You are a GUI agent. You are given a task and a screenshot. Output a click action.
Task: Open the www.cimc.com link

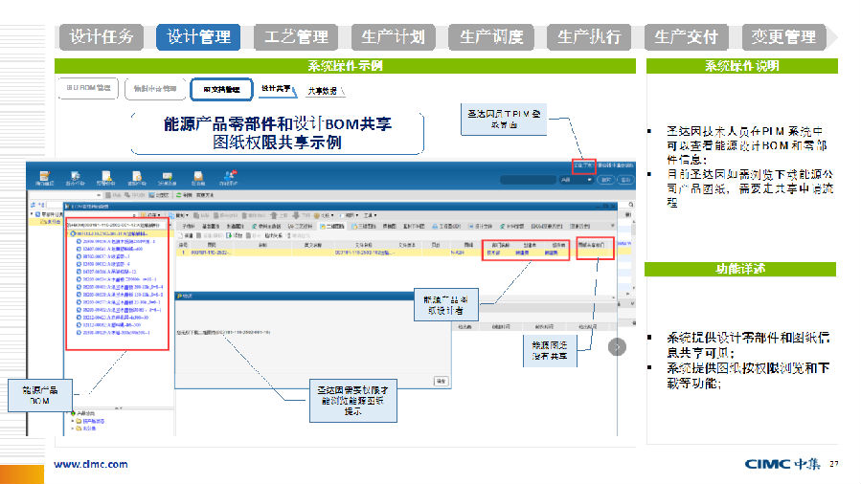tap(91, 464)
